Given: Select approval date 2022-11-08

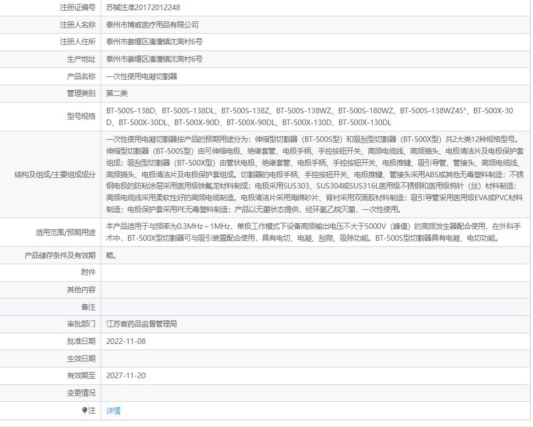Looking at the screenshot, I should 126,341.
